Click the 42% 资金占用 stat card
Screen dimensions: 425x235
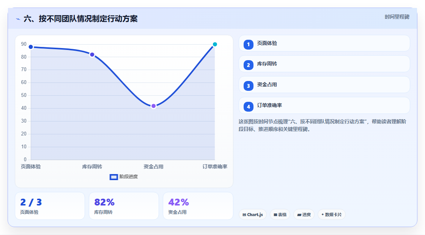coord(198,206)
